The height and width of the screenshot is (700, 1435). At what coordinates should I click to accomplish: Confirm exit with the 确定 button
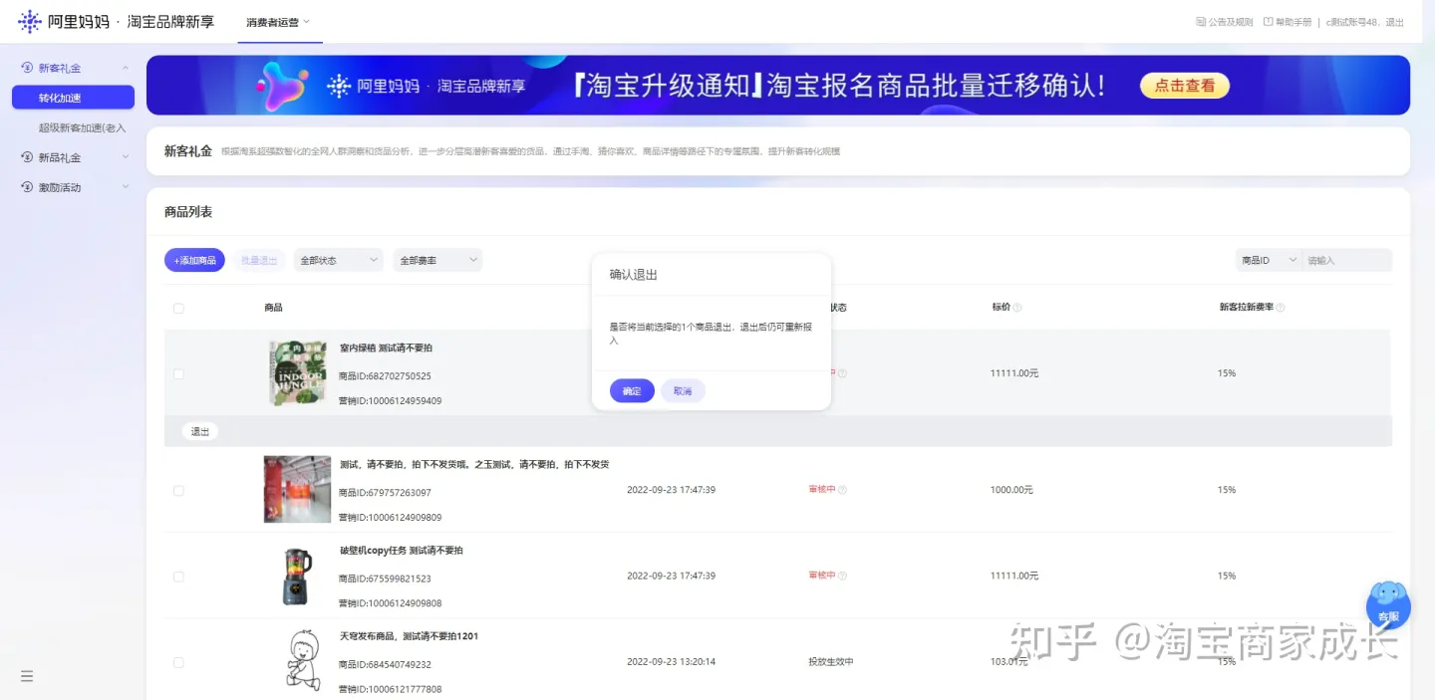[632, 391]
